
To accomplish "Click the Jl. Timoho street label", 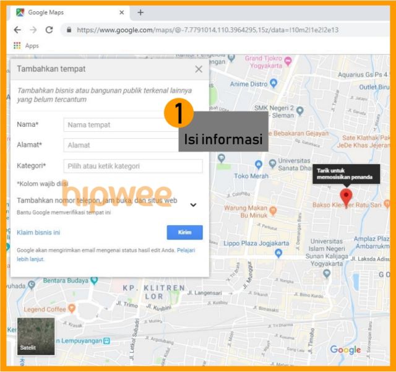I will [x=311, y=341].
